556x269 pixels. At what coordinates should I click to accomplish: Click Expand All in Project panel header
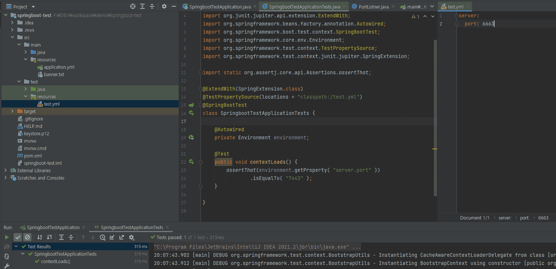[x=142, y=7]
